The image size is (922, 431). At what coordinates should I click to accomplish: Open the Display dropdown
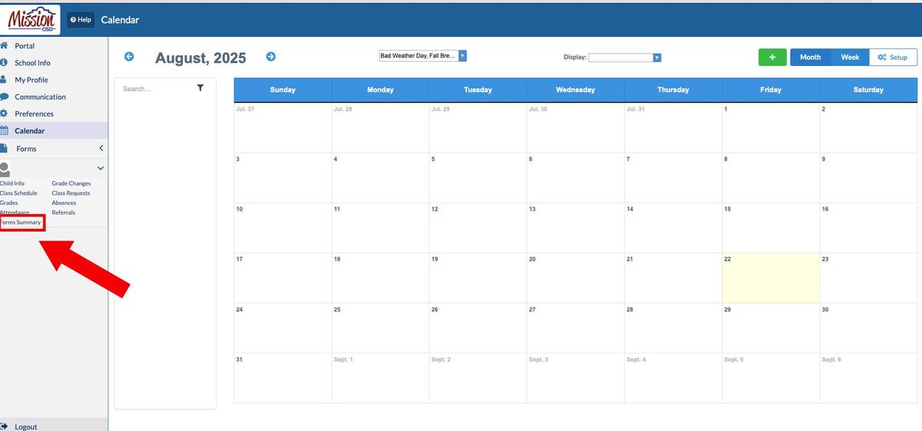point(625,58)
